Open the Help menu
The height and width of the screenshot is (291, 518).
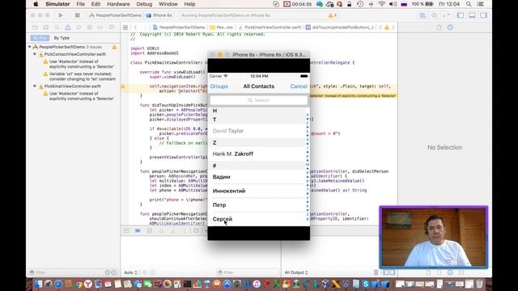189,4
